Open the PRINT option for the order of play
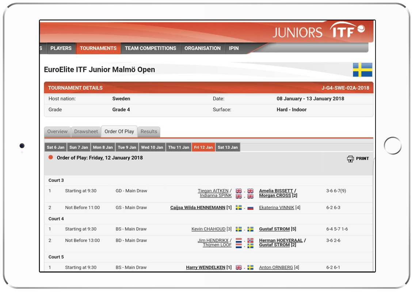This screenshot has height=293, width=415. coord(357,158)
